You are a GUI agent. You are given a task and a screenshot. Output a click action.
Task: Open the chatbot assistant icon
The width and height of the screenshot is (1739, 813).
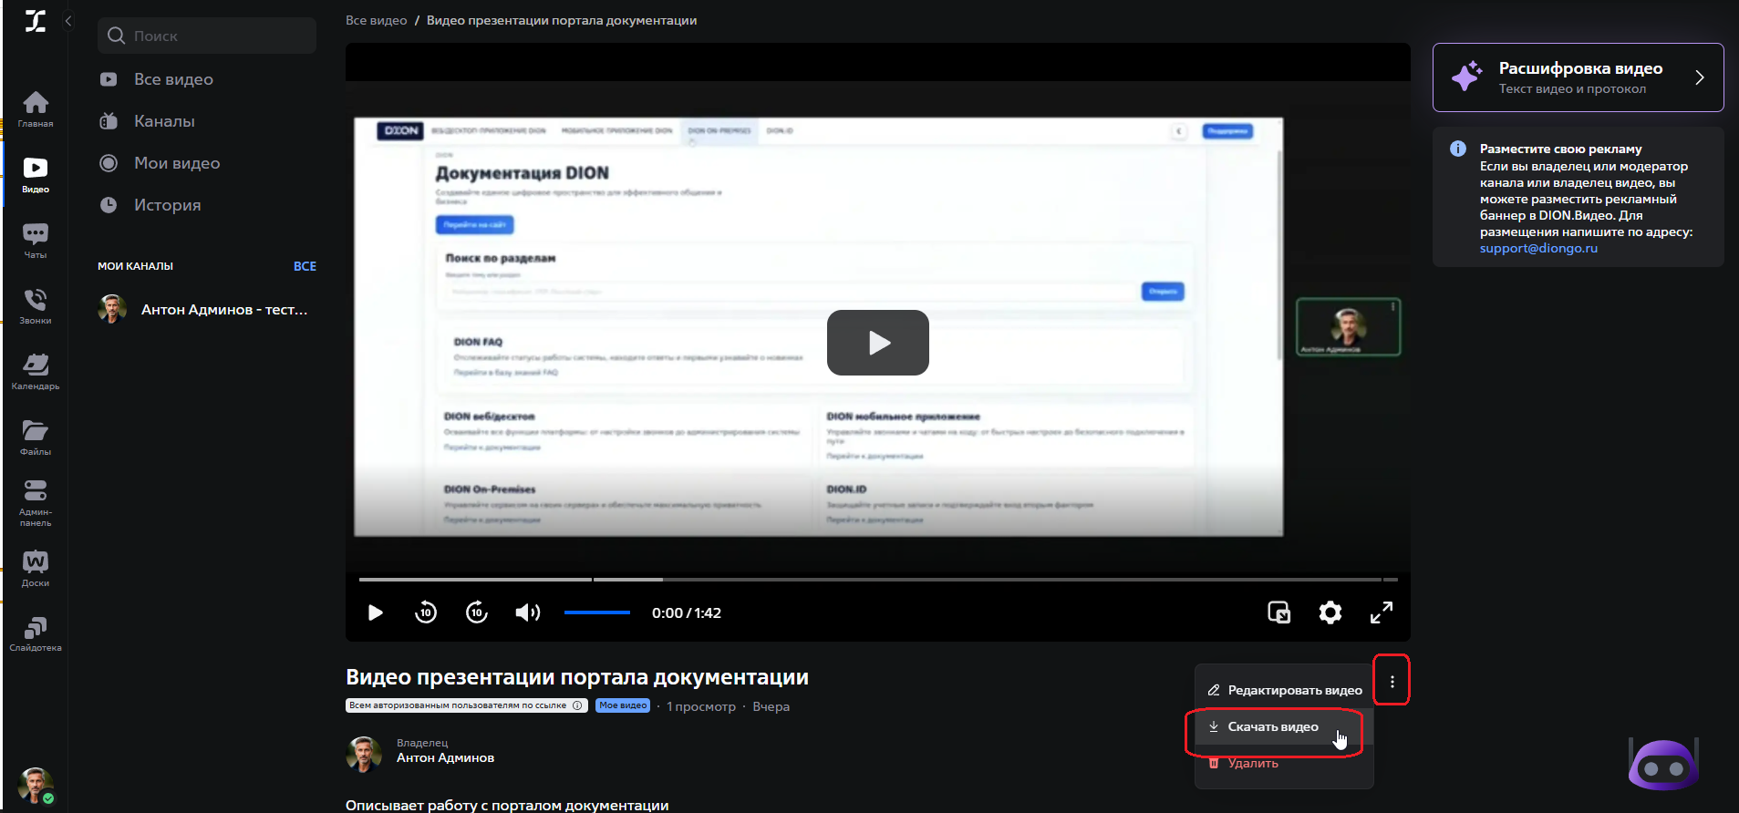tap(1663, 764)
